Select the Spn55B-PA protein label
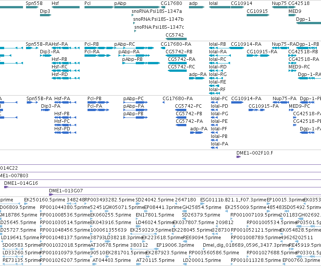The width and height of the screenshot is (321, 266). coord(39,99)
